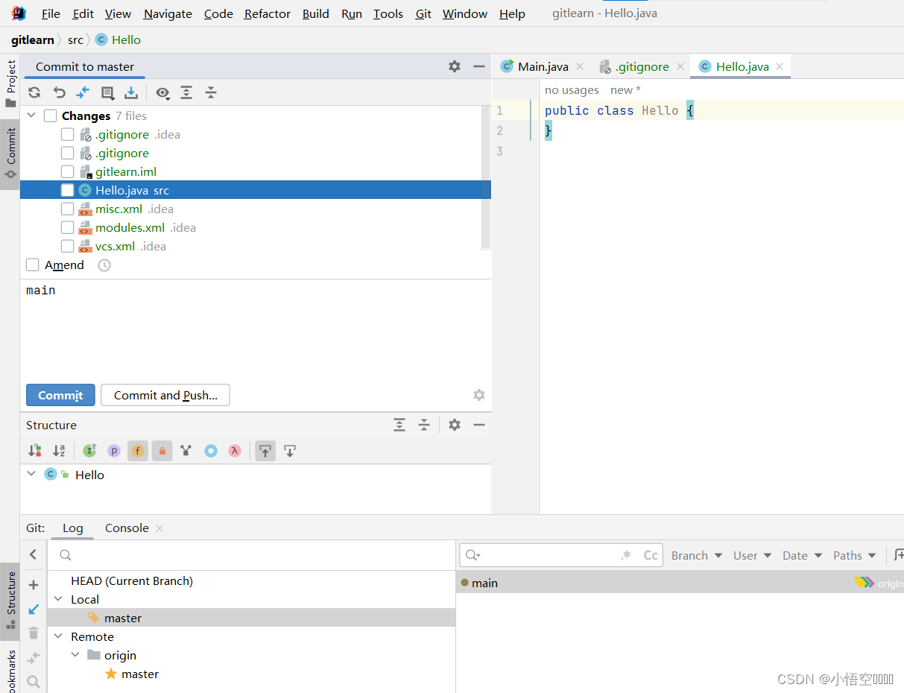
Task: Click the fork-shaped Structure toolbar icon
Action: point(186,451)
